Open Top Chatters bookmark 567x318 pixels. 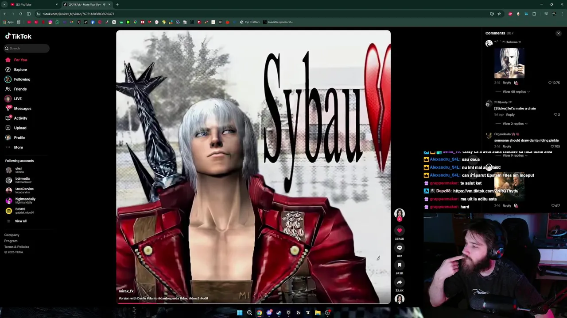click(x=250, y=22)
